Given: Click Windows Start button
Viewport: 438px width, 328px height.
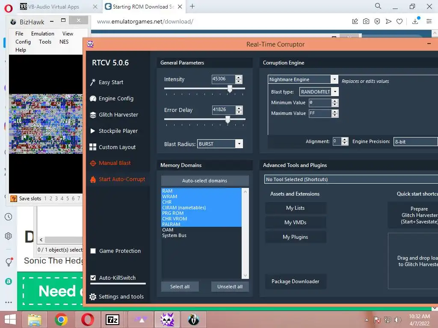Looking at the screenshot, I should coord(10,319).
